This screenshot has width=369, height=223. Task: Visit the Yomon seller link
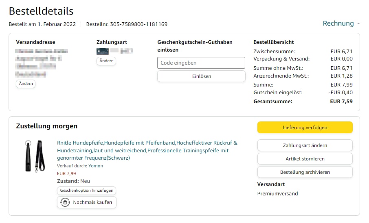click(x=96, y=166)
